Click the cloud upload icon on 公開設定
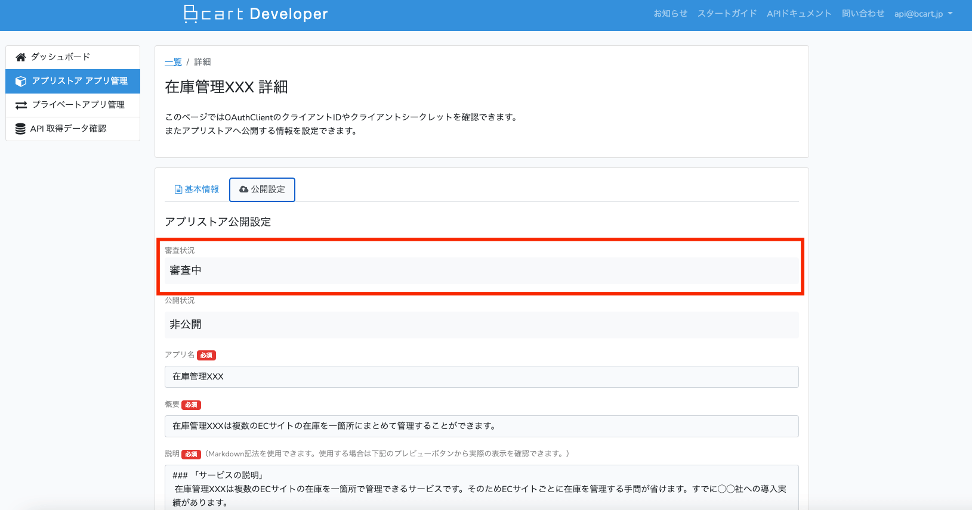 pyautogui.click(x=243, y=189)
